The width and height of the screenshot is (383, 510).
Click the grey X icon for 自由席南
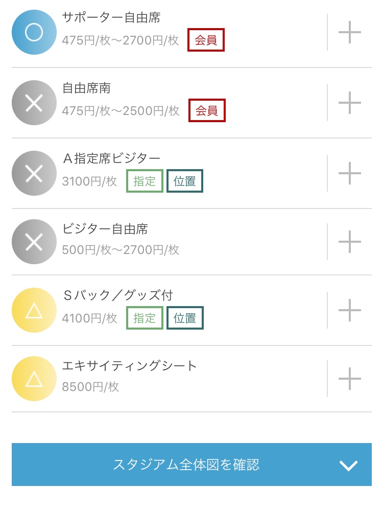click(x=34, y=103)
